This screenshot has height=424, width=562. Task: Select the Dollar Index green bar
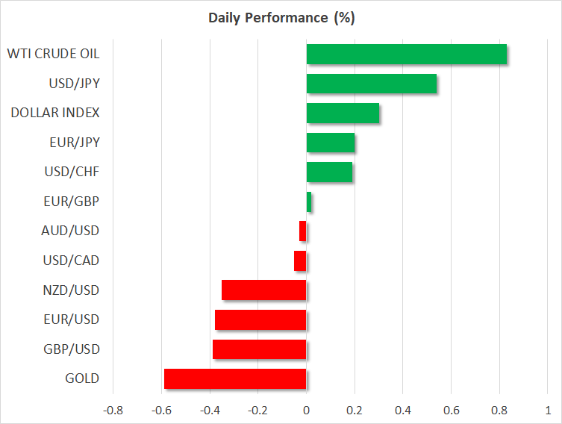tap(343, 113)
